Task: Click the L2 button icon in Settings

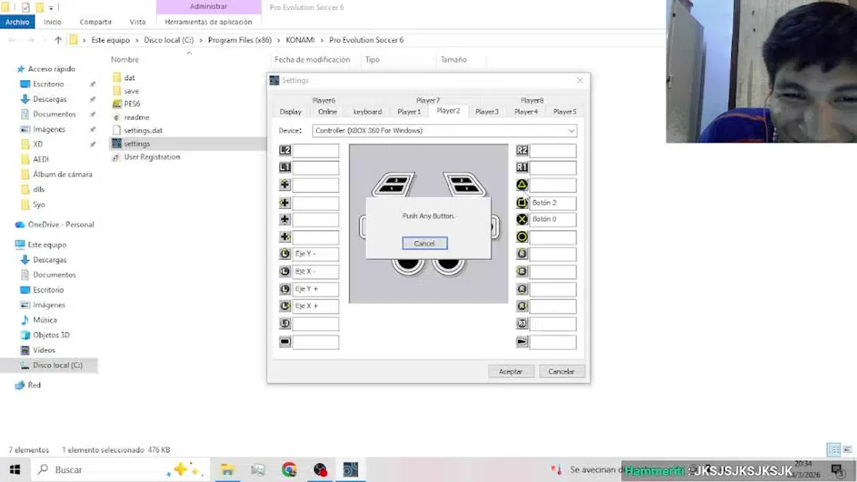Action: (285, 151)
